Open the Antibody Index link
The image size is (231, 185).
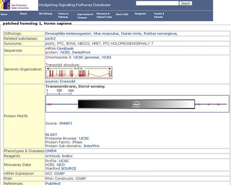point(67,156)
